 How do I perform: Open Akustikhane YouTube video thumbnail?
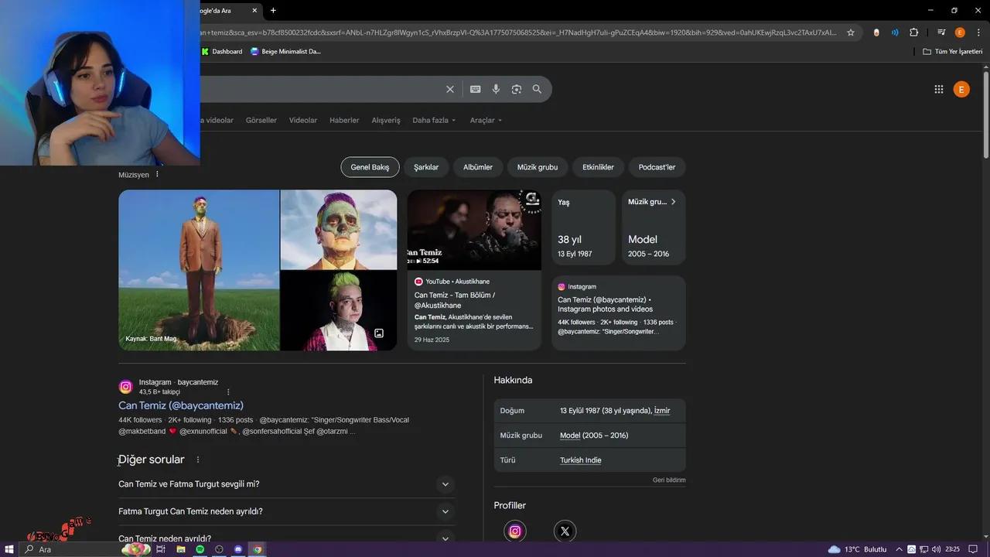(474, 230)
